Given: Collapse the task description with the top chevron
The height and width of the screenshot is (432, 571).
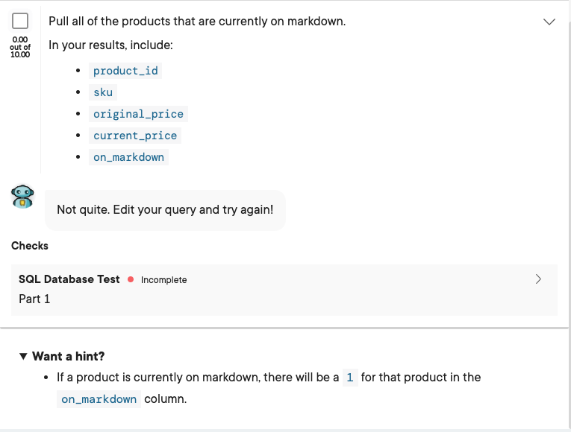Looking at the screenshot, I should pos(549,22).
